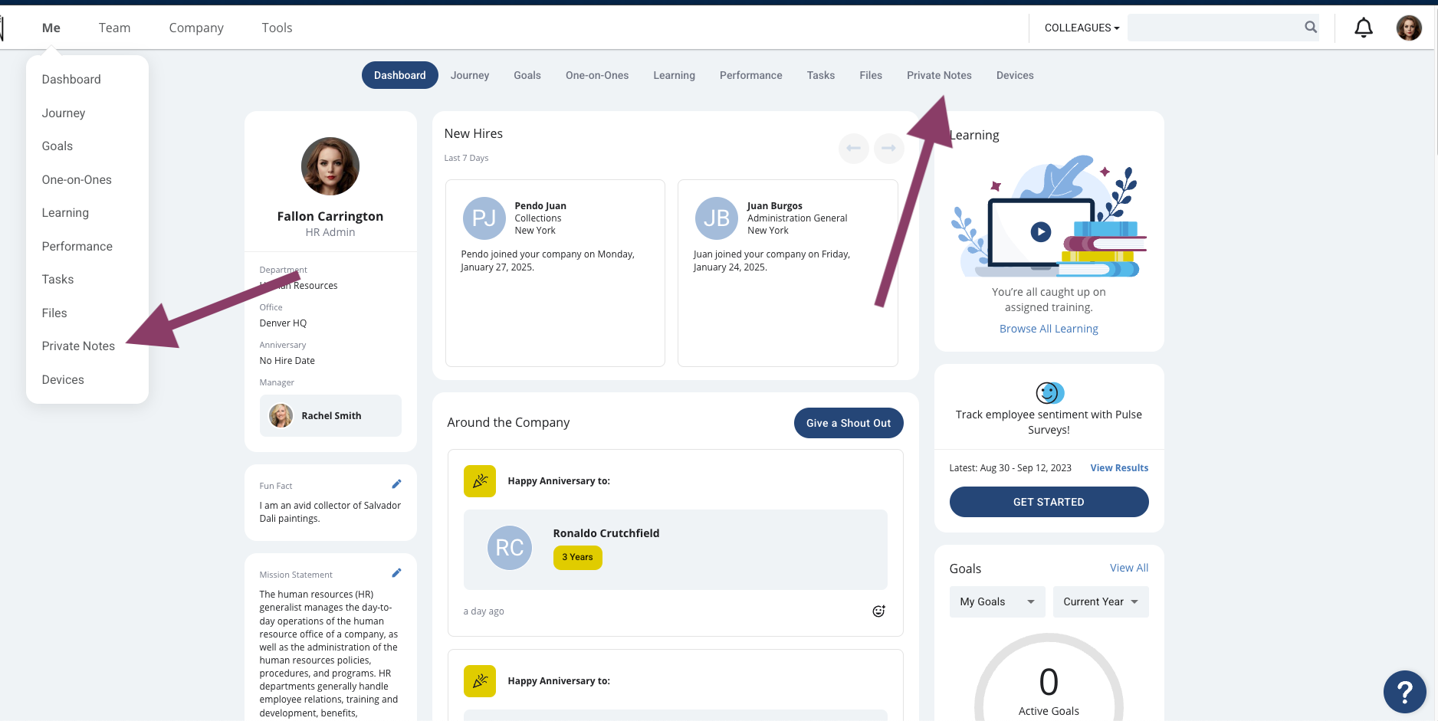Switch to the Files tab
Screen dimensions: 1438x721
871,75
